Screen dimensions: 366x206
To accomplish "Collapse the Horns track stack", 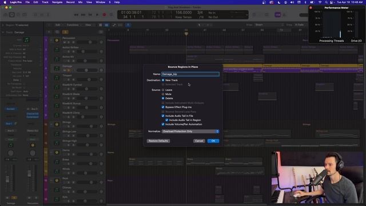I will pyautogui.click(x=51, y=152).
